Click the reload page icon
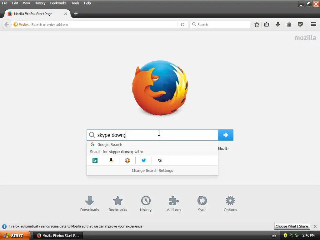Screen dimensions: 320x240 pyautogui.click(x=182, y=24)
